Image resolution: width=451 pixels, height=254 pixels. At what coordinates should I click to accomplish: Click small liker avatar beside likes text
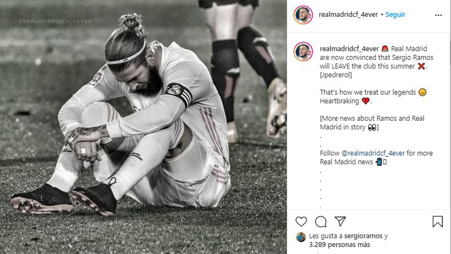[x=301, y=237]
